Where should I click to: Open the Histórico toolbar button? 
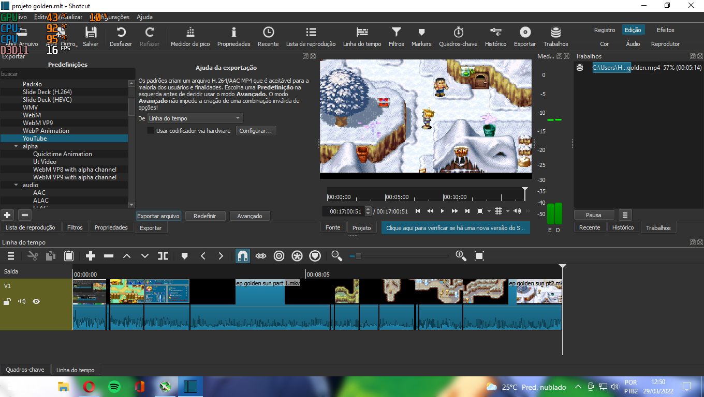pyautogui.click(x=495, y=37)
